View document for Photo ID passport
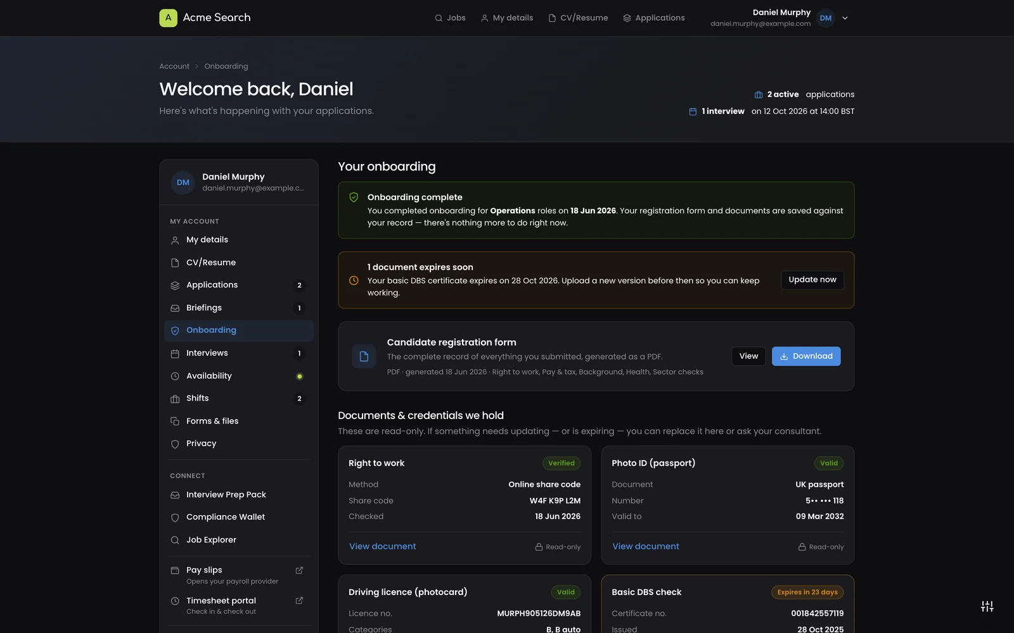 tap(646, 546)
